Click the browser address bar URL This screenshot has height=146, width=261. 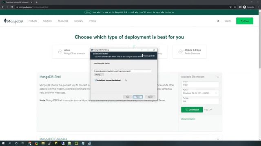pyautogui.click(x=33, y=7)
